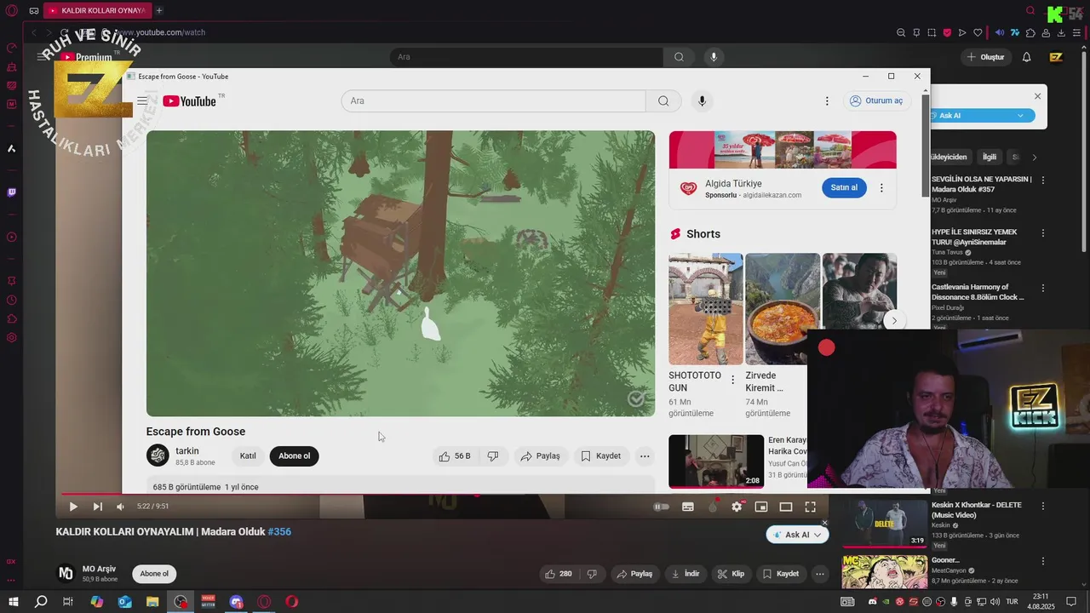Click İndir under background video

click(686, 574)
